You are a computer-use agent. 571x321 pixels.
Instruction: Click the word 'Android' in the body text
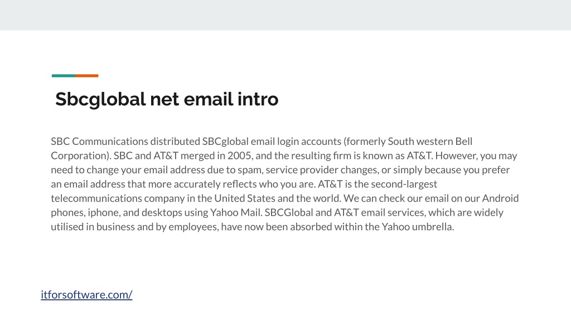[x=500, y=198]
